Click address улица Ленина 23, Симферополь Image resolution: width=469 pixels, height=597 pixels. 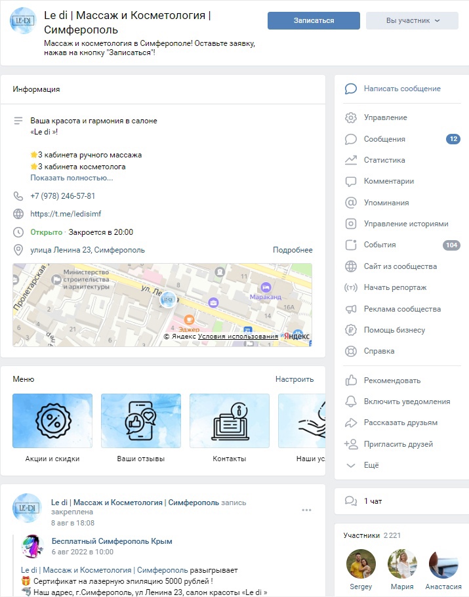click(x=87, y=250)
